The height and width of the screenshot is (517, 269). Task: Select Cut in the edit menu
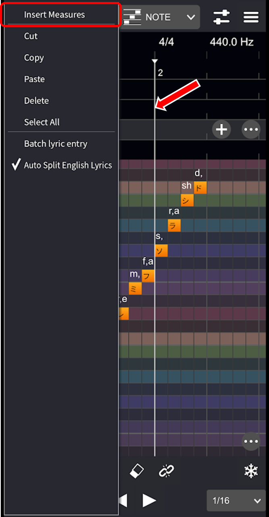(31, 36)
